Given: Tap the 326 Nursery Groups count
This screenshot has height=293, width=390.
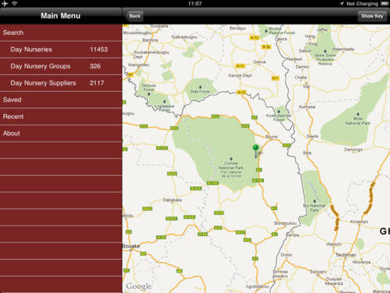Looking at the screenshot, I should (95, 66).
